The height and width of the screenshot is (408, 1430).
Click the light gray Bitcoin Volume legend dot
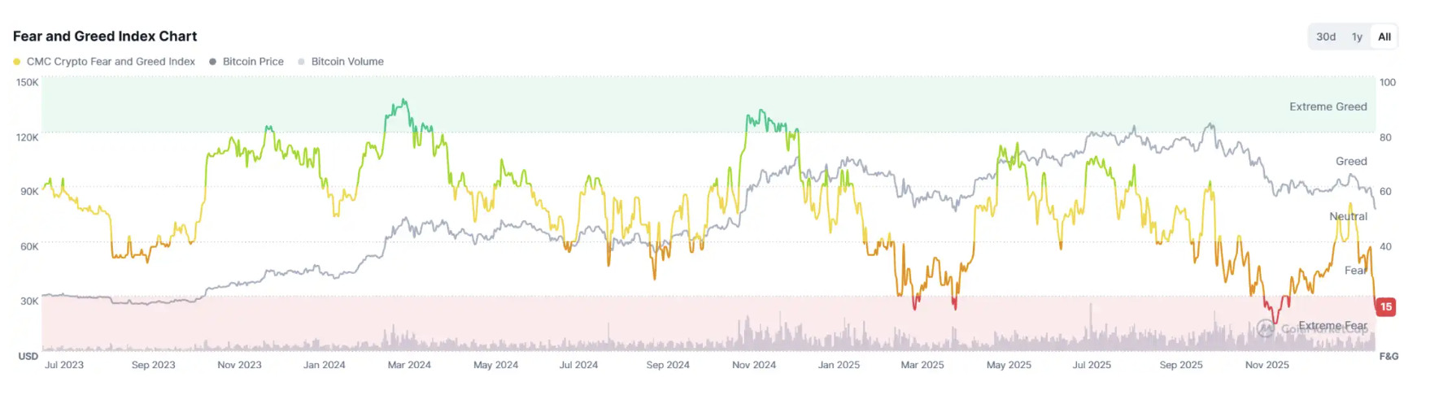coord(302,62)
